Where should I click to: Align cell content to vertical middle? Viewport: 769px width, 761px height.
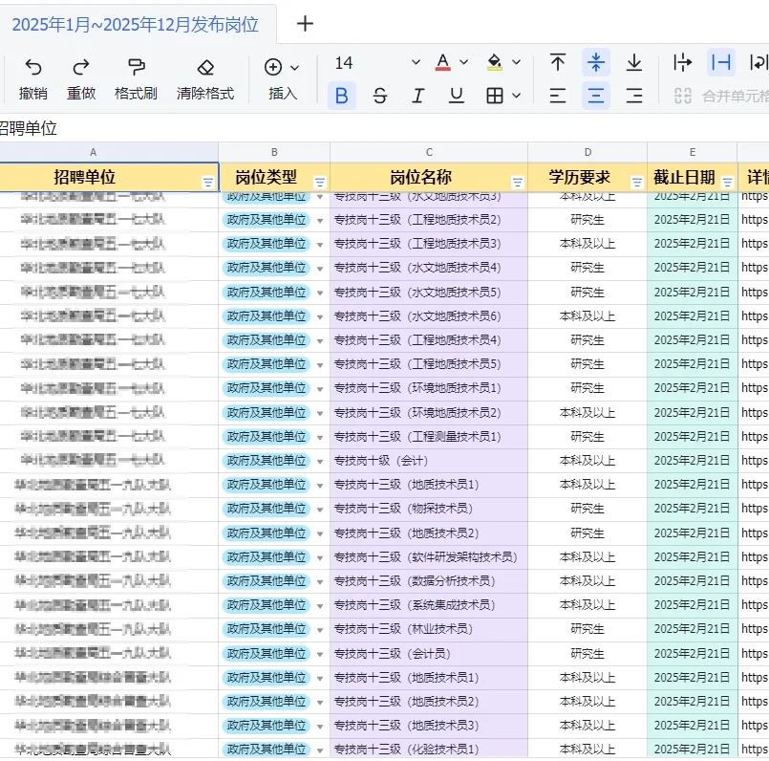(x=596, y=62)
